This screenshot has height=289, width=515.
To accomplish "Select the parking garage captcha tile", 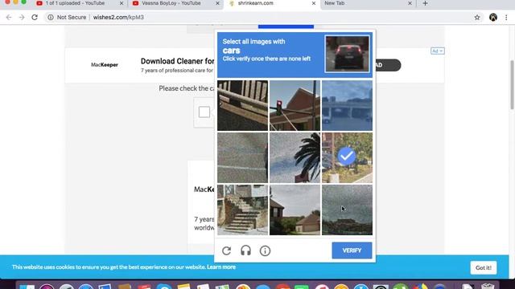I will point(347,105).
